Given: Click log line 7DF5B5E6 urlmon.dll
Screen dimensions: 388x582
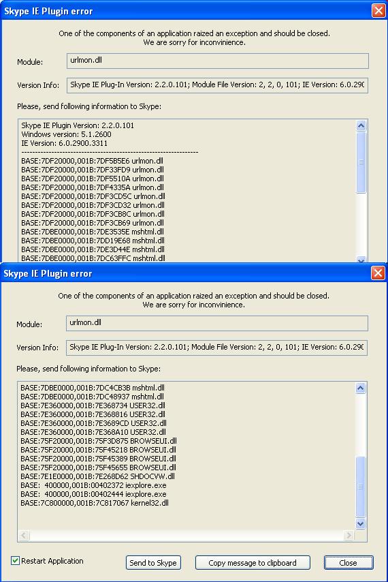Looking at the screenshot, I should (93, 161).
